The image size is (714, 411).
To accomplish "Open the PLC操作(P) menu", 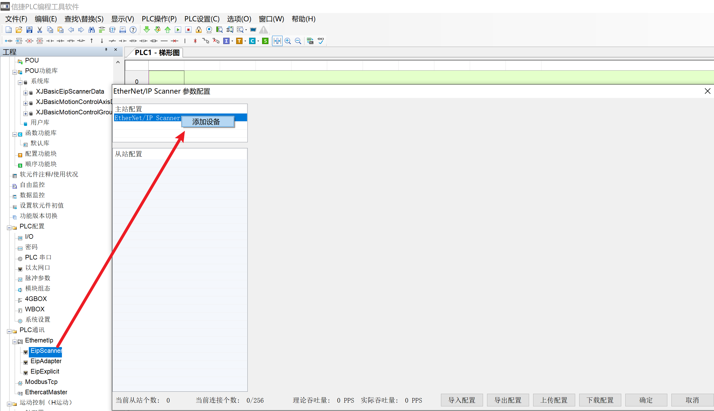I will pyautogui.click(x=159, y=19).
